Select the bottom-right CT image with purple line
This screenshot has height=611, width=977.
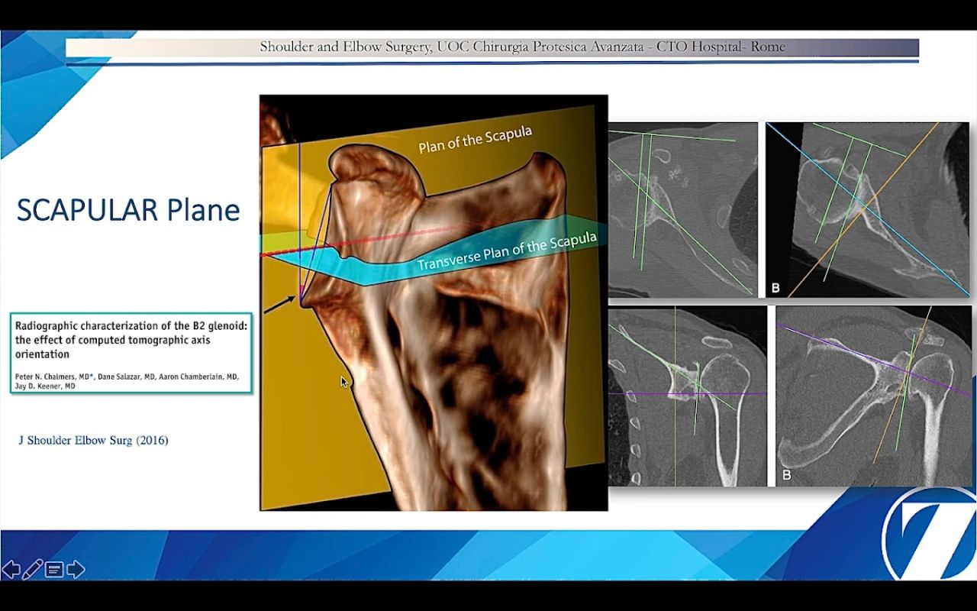pos(872,396)
